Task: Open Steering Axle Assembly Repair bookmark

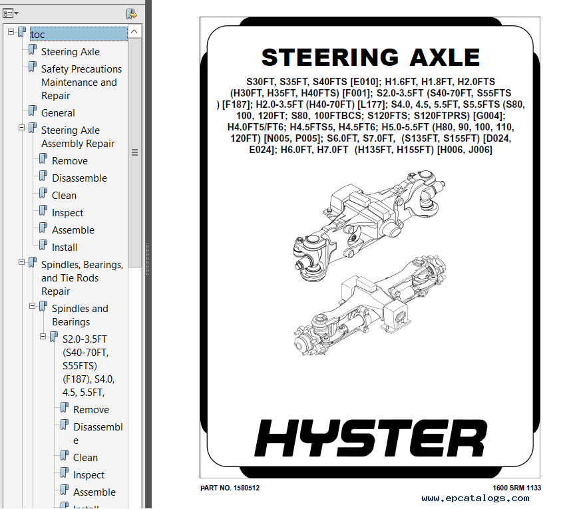Action: 78,137
